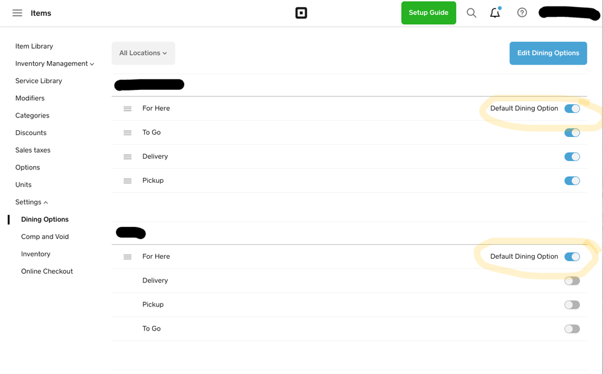This screenshot has height=374, width=603.
Task: Grab the drag handle beside To Go
Action: pyautogui.click(x=127, y=133)
